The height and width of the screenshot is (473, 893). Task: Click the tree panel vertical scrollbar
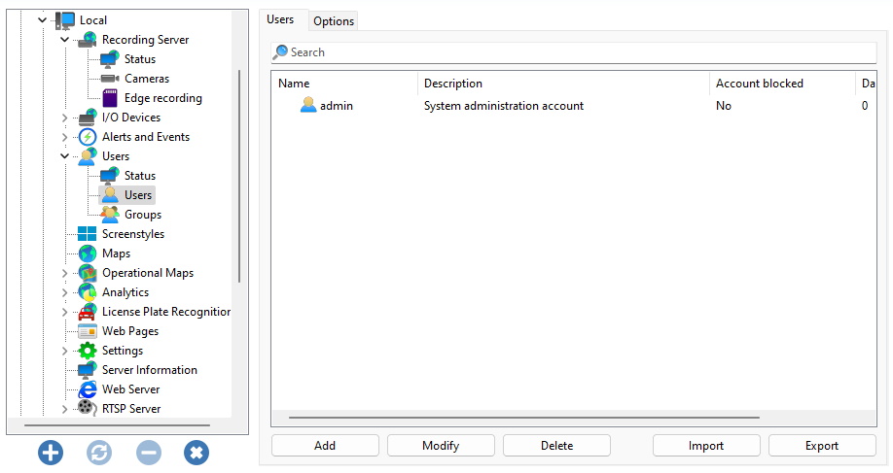(239, 176)
